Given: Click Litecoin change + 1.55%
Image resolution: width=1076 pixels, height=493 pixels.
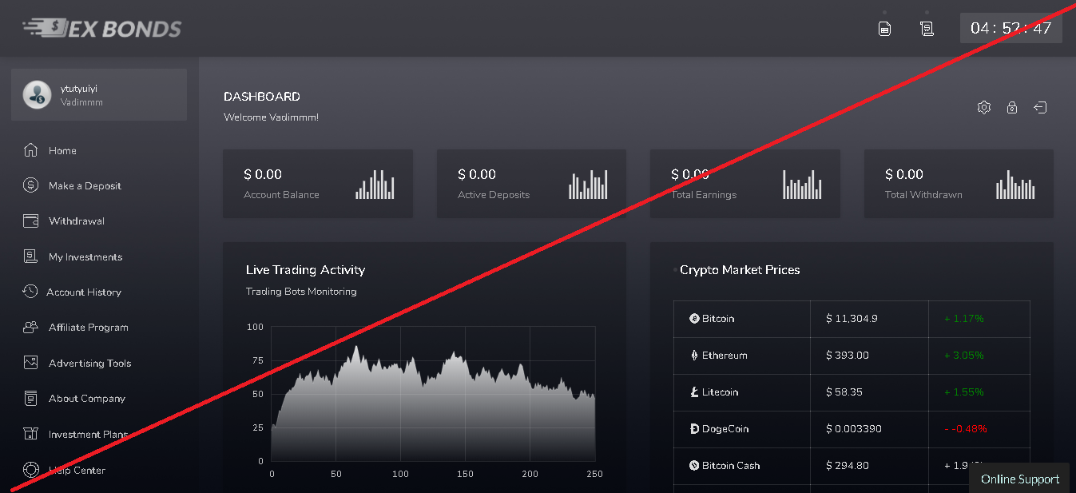Looking at the screenshot, I should point(964,392).
